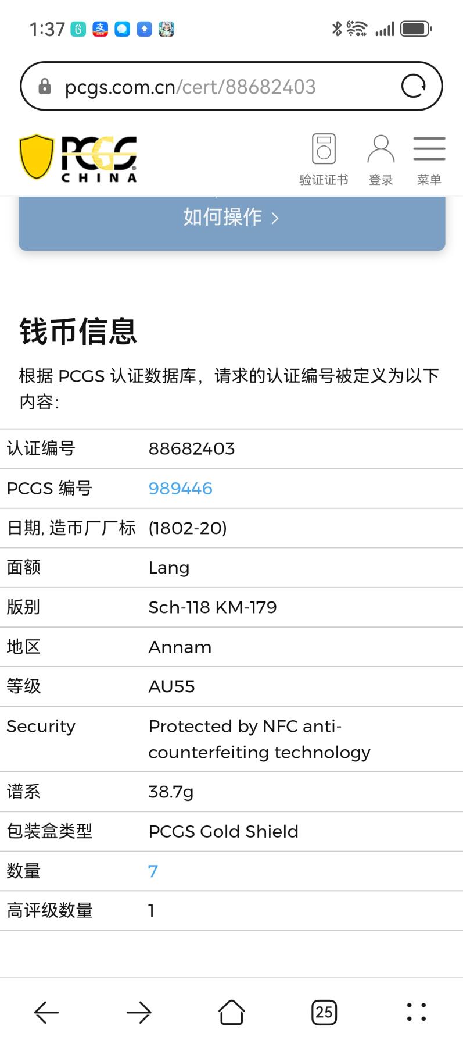Open the population count link 7

coord(153,871)
